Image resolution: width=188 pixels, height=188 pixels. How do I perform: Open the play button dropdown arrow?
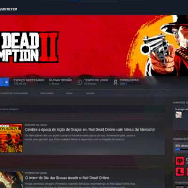tap(7, 82)
